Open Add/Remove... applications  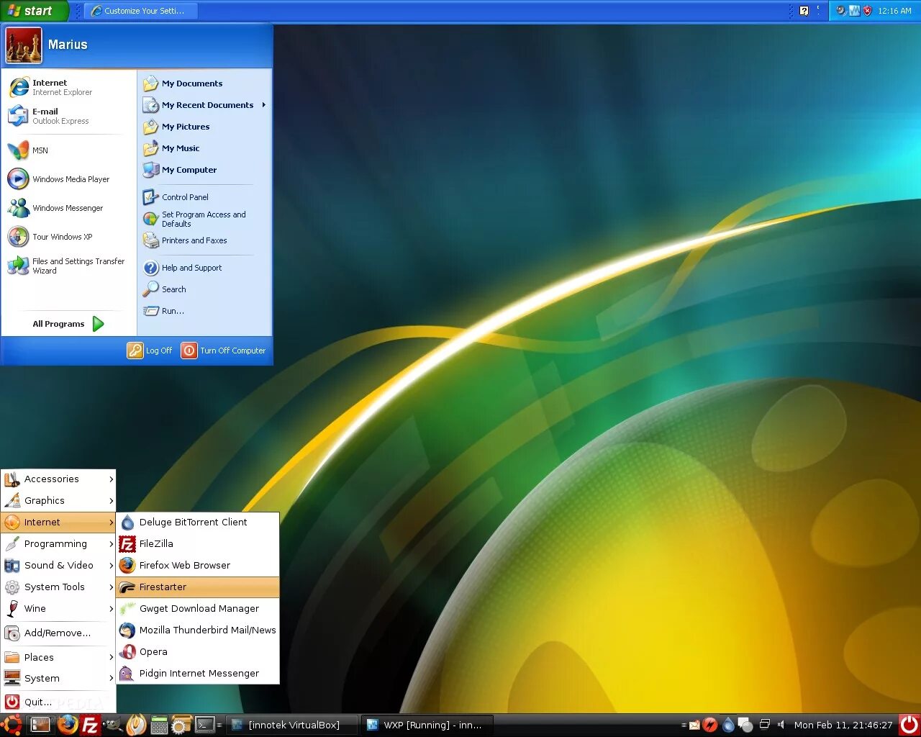(59, 633)
